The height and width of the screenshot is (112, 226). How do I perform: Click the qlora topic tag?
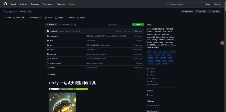point(170,58)
